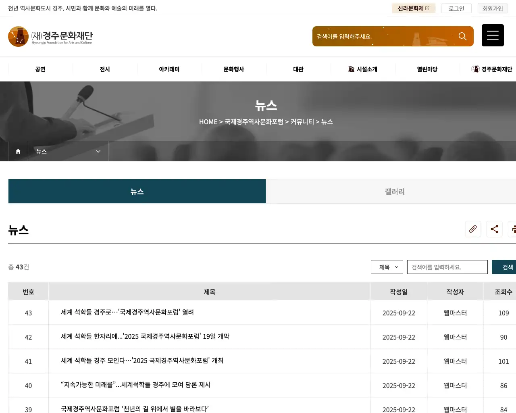Click the share icon above the news table
Image resolution: width=516 pixels, height=413 pixels.
(494, 229)
